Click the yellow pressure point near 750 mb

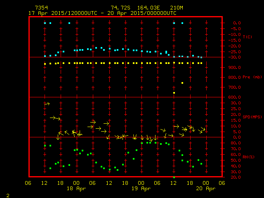click(x=182, y=83)
